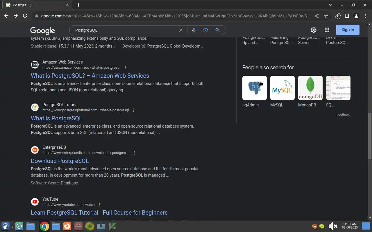
Task: Click the pgAdmin text link
Action: (251, 105)
